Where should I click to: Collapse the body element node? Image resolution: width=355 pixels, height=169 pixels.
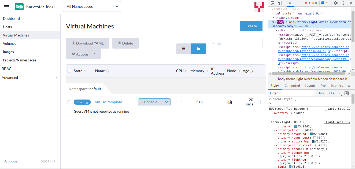[273, 22]
